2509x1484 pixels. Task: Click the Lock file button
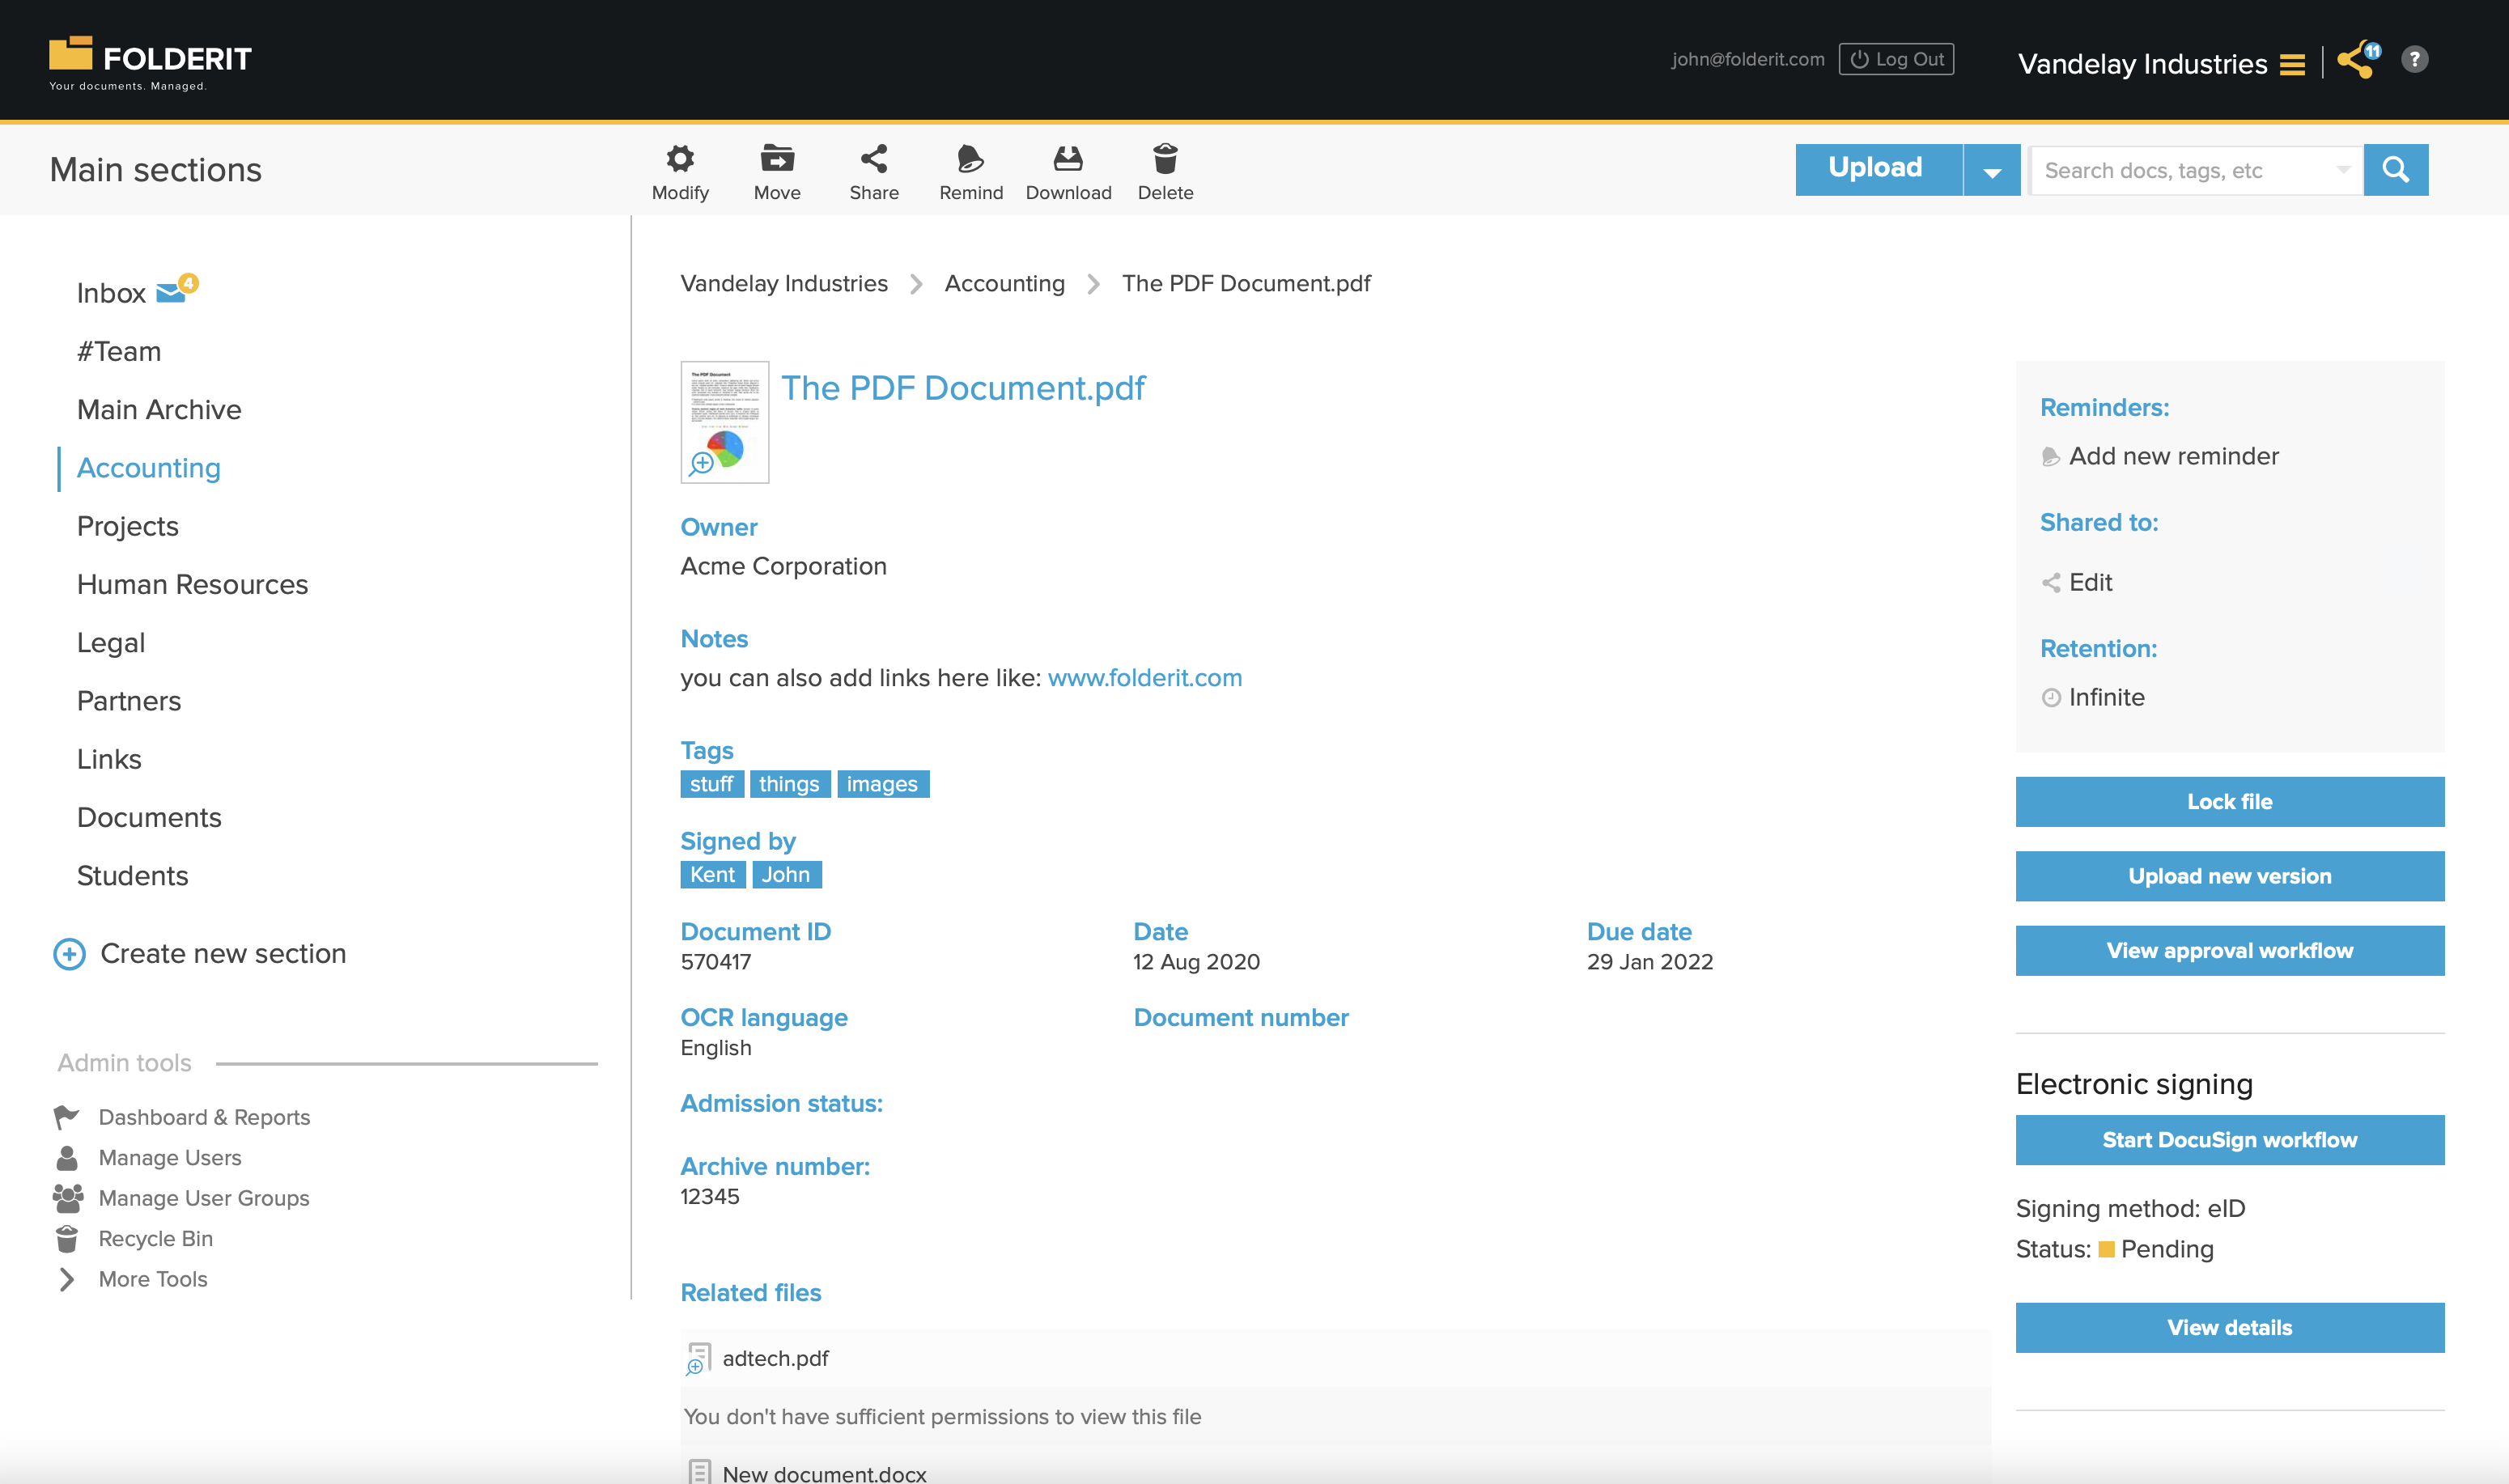(x=2229, y=801)
